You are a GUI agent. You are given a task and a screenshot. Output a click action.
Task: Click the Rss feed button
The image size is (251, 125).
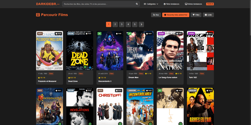pos(156,15)
